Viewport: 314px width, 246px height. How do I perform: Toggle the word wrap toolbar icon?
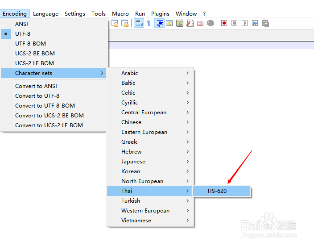[x=139, y=23]
